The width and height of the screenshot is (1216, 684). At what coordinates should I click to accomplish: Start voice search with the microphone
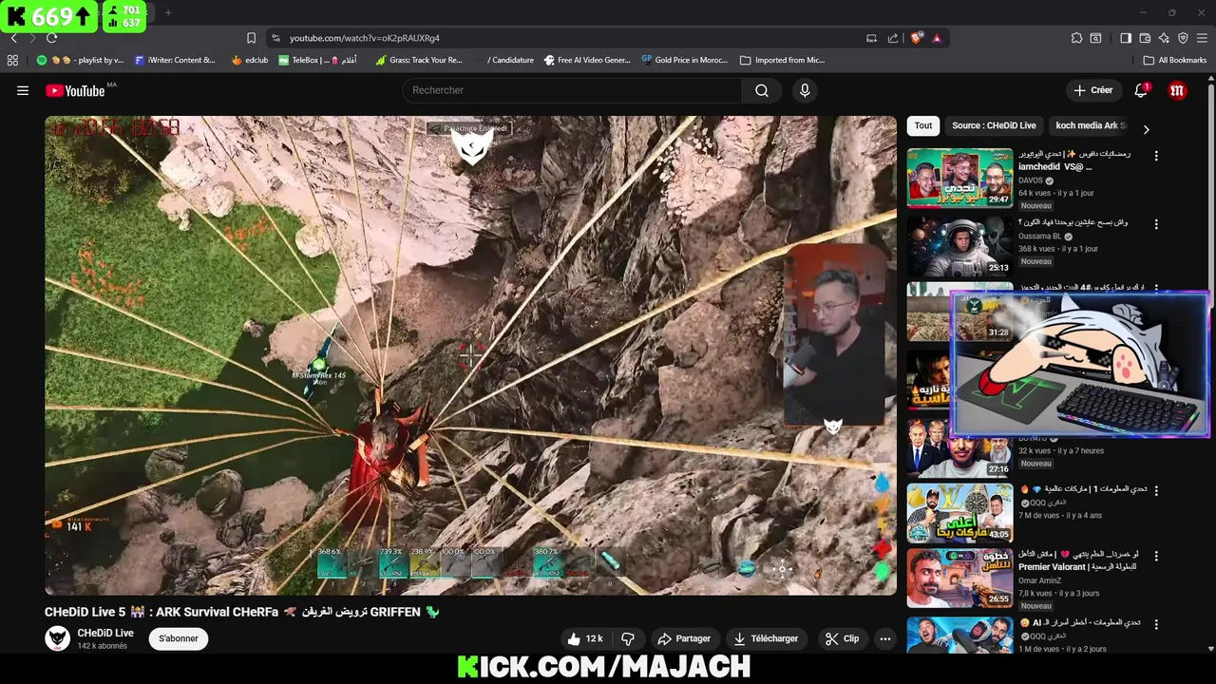tap(805, 90)
